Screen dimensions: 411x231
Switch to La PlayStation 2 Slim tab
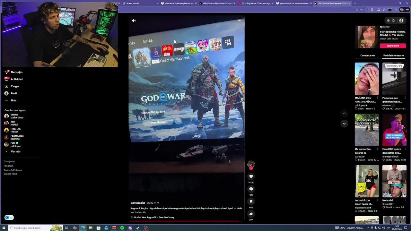tap(256, 3)
